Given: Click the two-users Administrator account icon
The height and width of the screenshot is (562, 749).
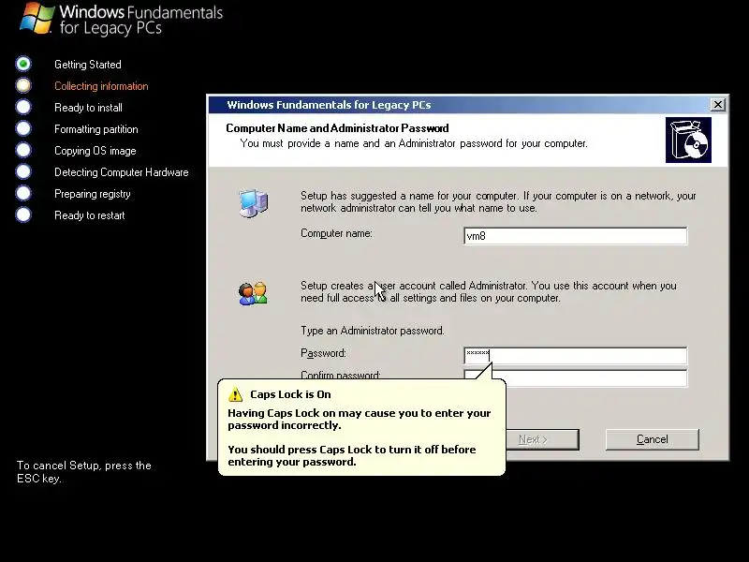Looking at the screenshot, I should 253,293.
